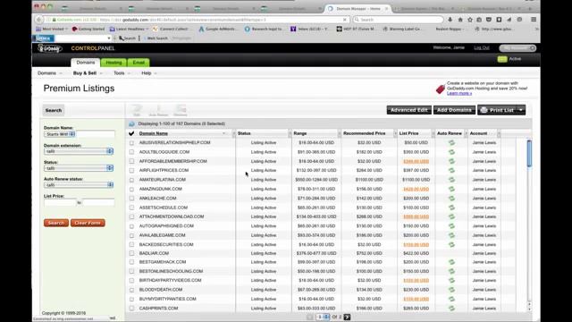Image resolution: width=572 pixels, height=322 pixels.
Task: Click the domain list vertical scrollbar
Action: [x=529, y=153]
